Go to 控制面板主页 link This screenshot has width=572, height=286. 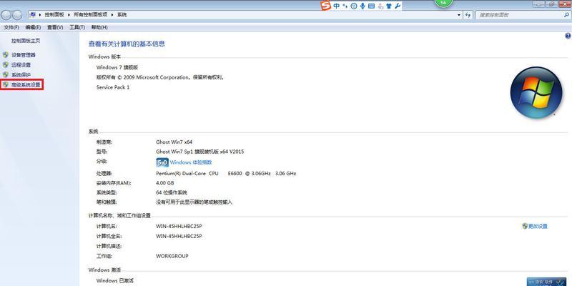click(x=26, y=41)
